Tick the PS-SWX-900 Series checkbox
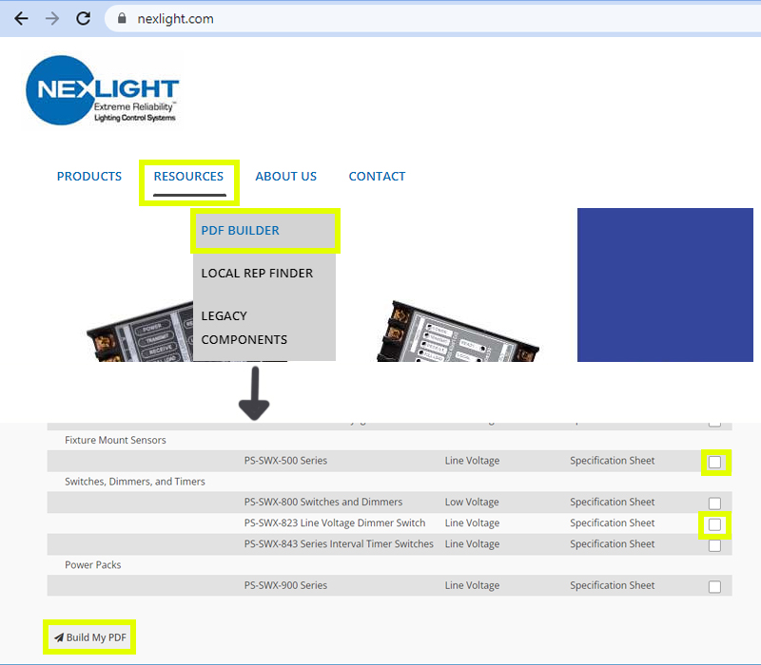The image size is (761, 665). pyautogui.click(x=714, y=587)
